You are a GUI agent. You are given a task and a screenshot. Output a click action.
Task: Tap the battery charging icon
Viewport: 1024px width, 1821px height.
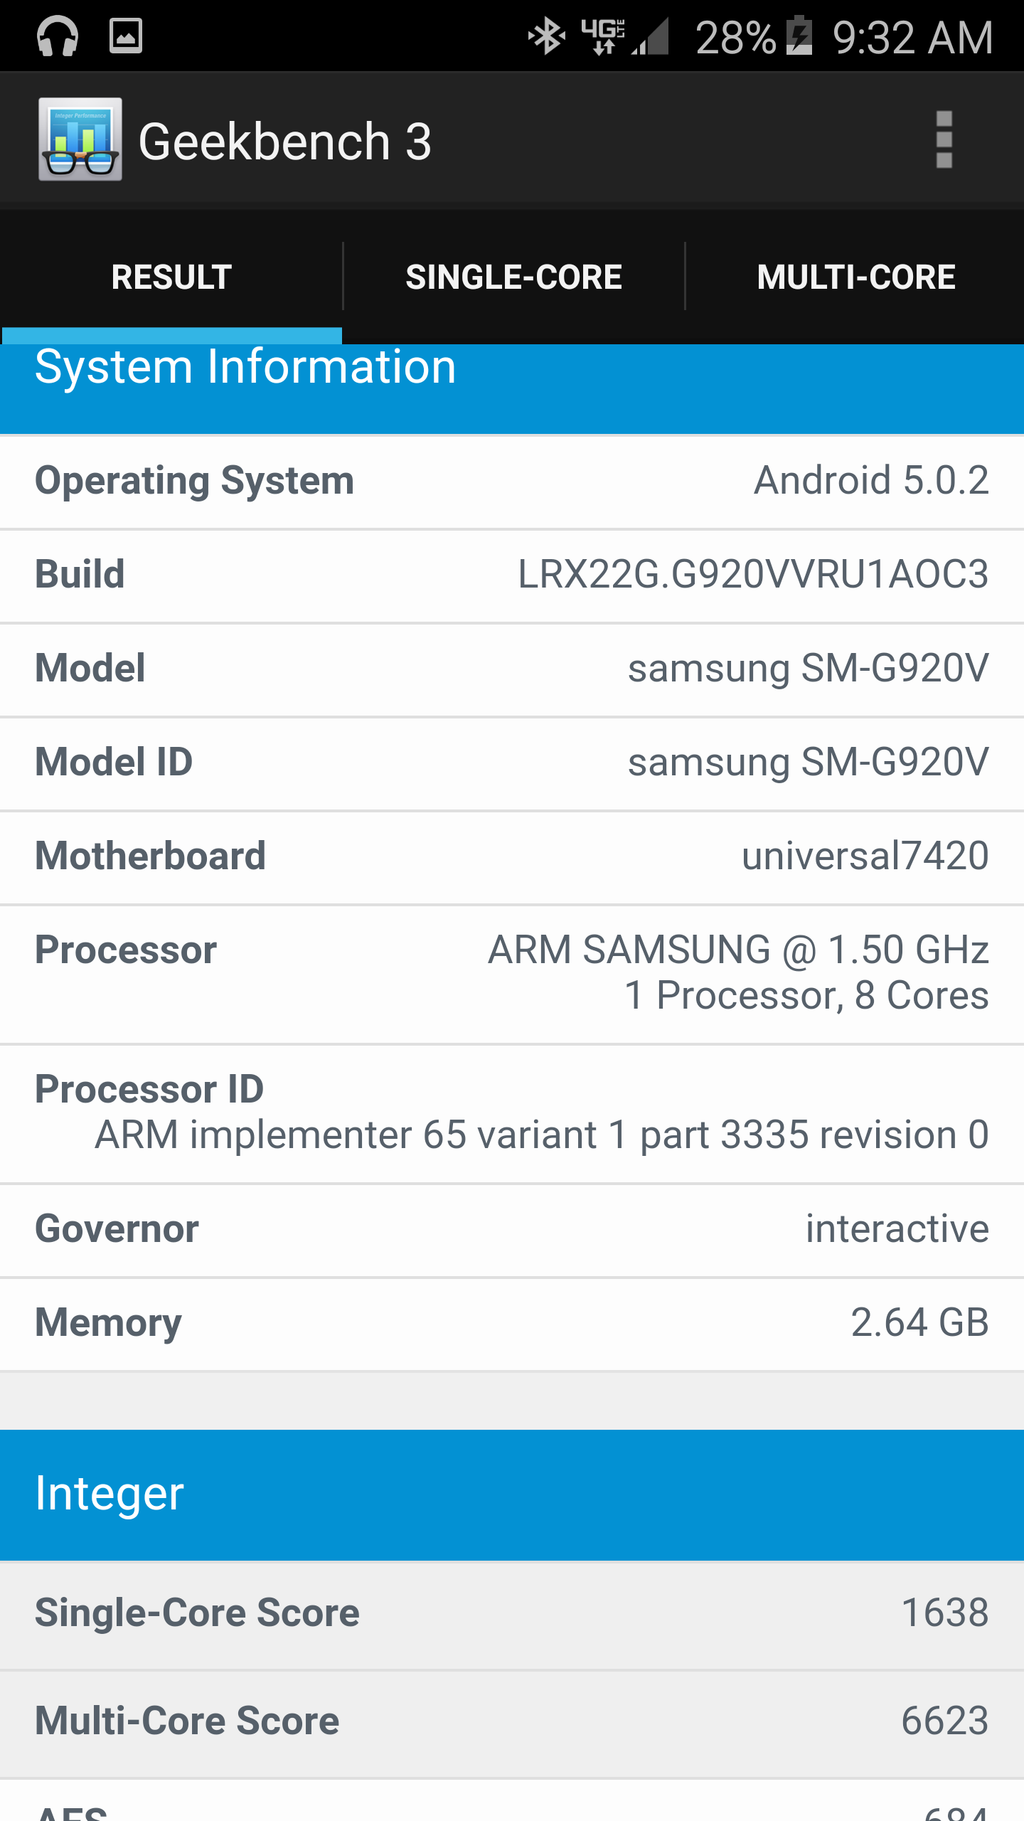pos(799,36)
